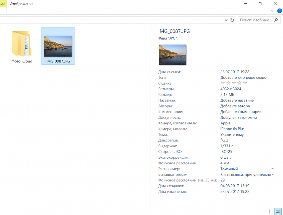Click the camera model value iPhone 6s Plus
Viewport: 283px width, 215px height.
[x=232, y=129]
